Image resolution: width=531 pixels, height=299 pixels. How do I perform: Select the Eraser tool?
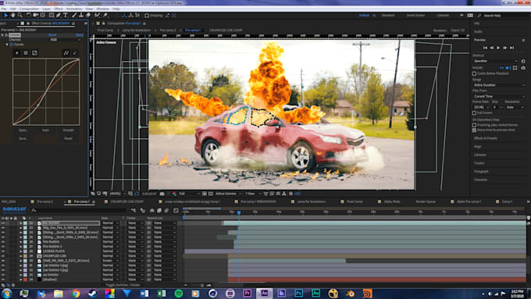pyautogui.click(x=88, y=16)
